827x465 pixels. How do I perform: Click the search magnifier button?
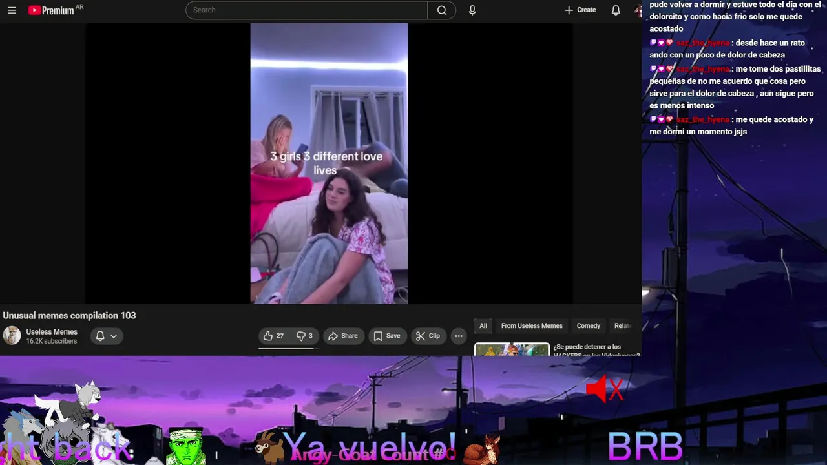point(442,10)
